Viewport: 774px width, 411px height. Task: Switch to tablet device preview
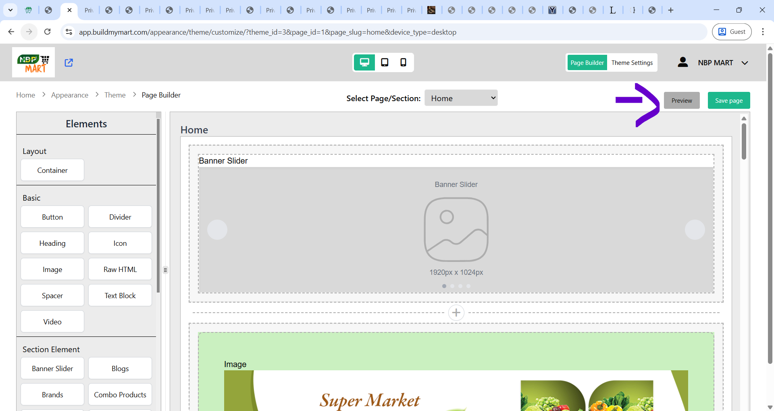(x=385, y=62)
